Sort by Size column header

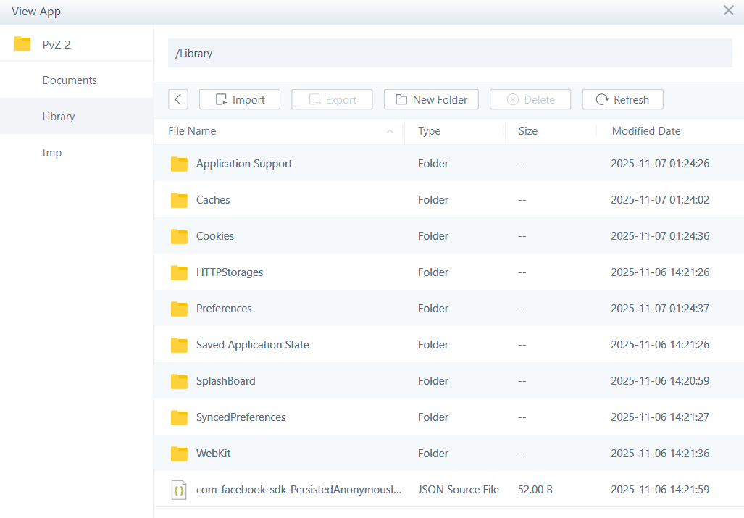pyautogui.click(x=528, y=131)
